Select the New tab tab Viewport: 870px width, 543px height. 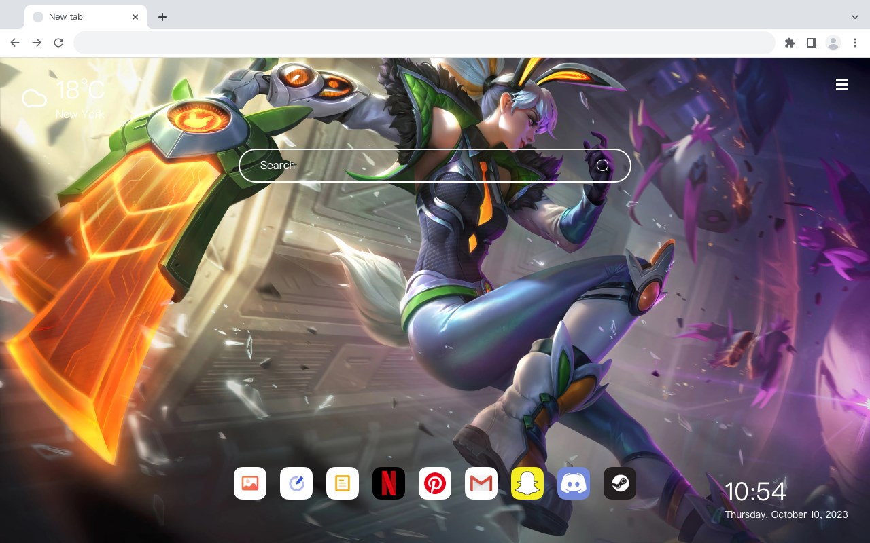[x=86, y=17]
